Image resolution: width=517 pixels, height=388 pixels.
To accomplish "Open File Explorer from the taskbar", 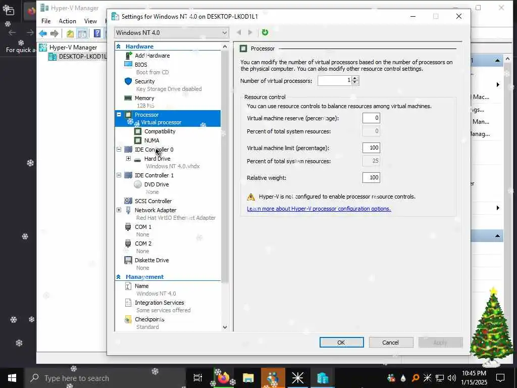I will point(248,378).
